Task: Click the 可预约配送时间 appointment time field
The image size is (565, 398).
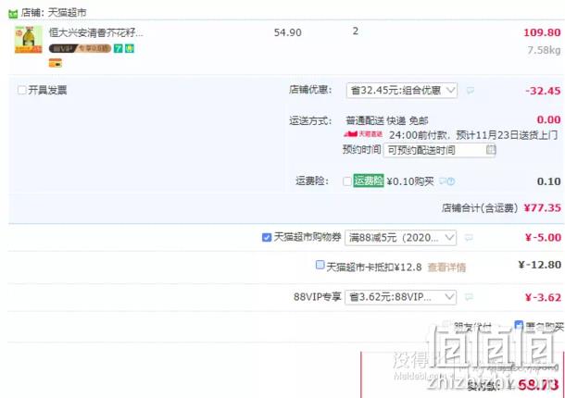Action: point(439,150)
